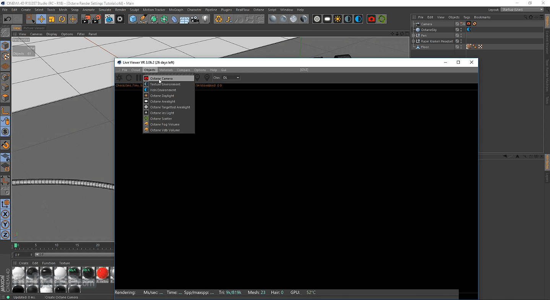Screen dimensions: 550x300
Task: Choose Octane Daylight menu entry
Action: click(x=169, y=96)
